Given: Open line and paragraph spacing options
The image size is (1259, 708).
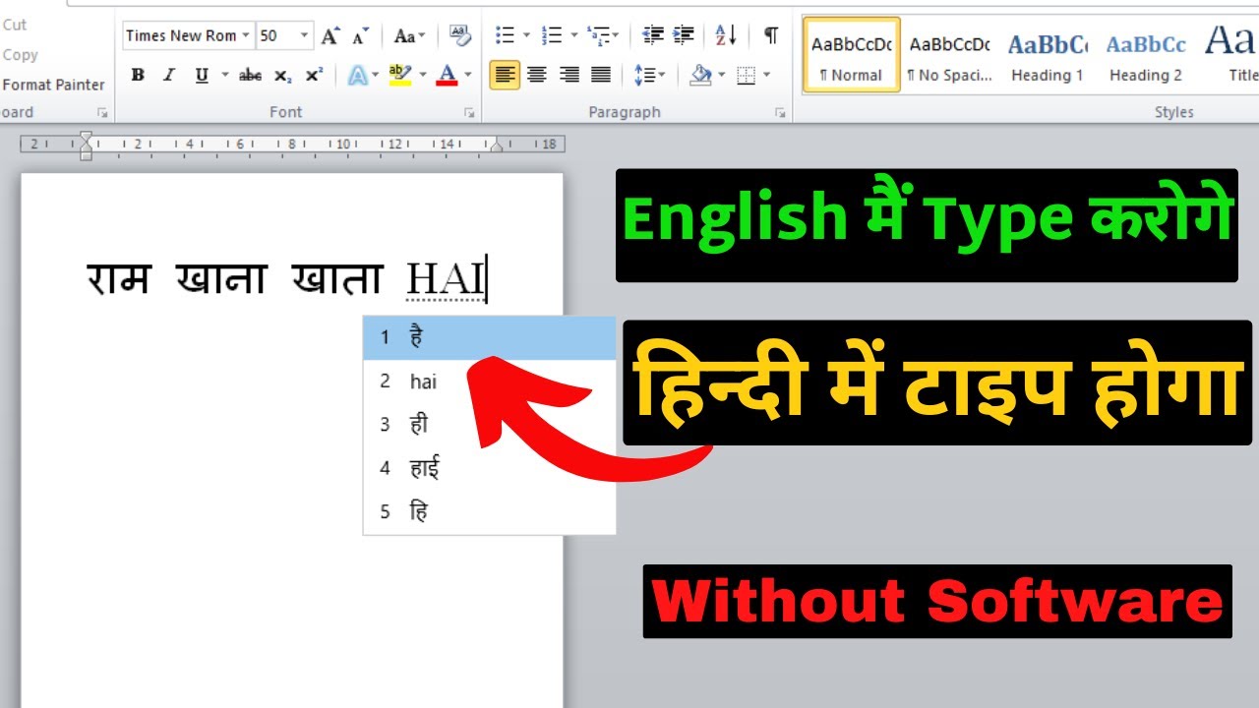Looking at the screenshot, I should pyautogui.click(x=649, y=75).
